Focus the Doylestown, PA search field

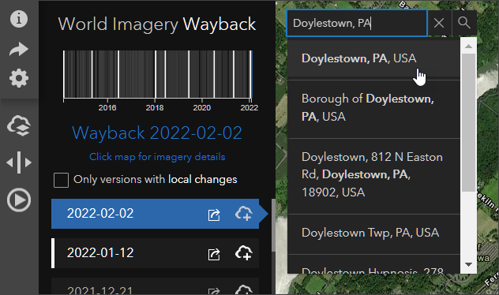(357, 23)
